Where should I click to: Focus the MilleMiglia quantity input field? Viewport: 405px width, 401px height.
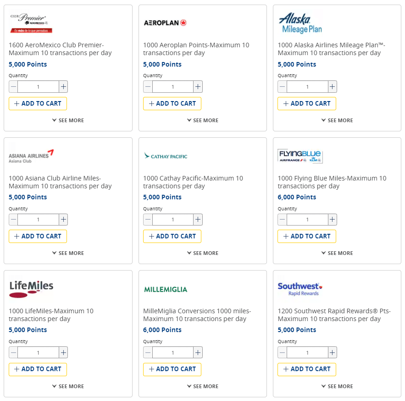click(172, 352)
